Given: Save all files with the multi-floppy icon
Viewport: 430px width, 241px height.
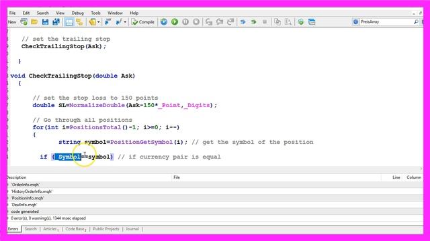Looking at the screenshot, I should coord(56,22).
